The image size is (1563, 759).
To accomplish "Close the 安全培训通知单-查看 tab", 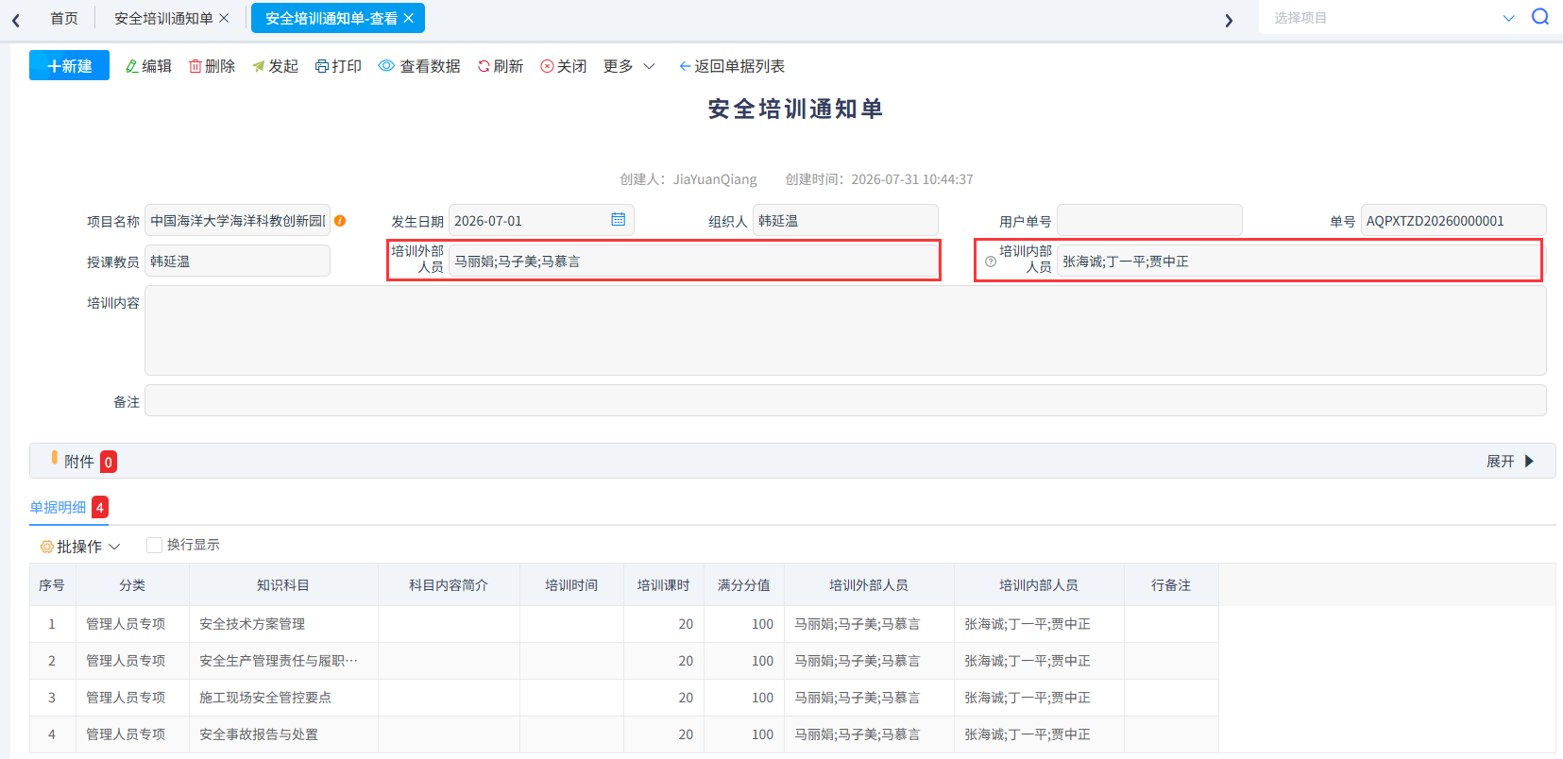I will coord(408,18).
